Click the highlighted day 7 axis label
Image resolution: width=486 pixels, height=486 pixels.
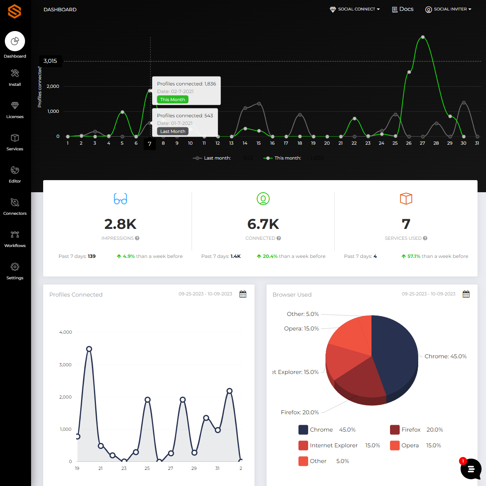(150, 144)
